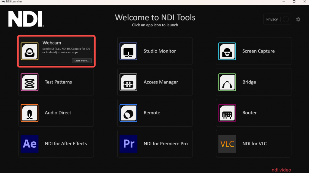Screen dimensions: 309x173
Task: Launch the Webcam app icon
Action: pyautogui.click(x=30, y=51)
